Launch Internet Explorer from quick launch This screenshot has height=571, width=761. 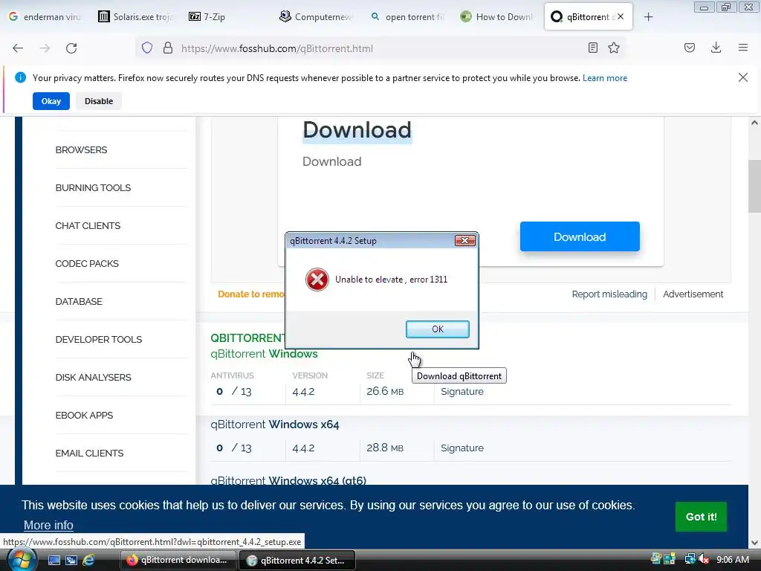(x=88, y=561)
